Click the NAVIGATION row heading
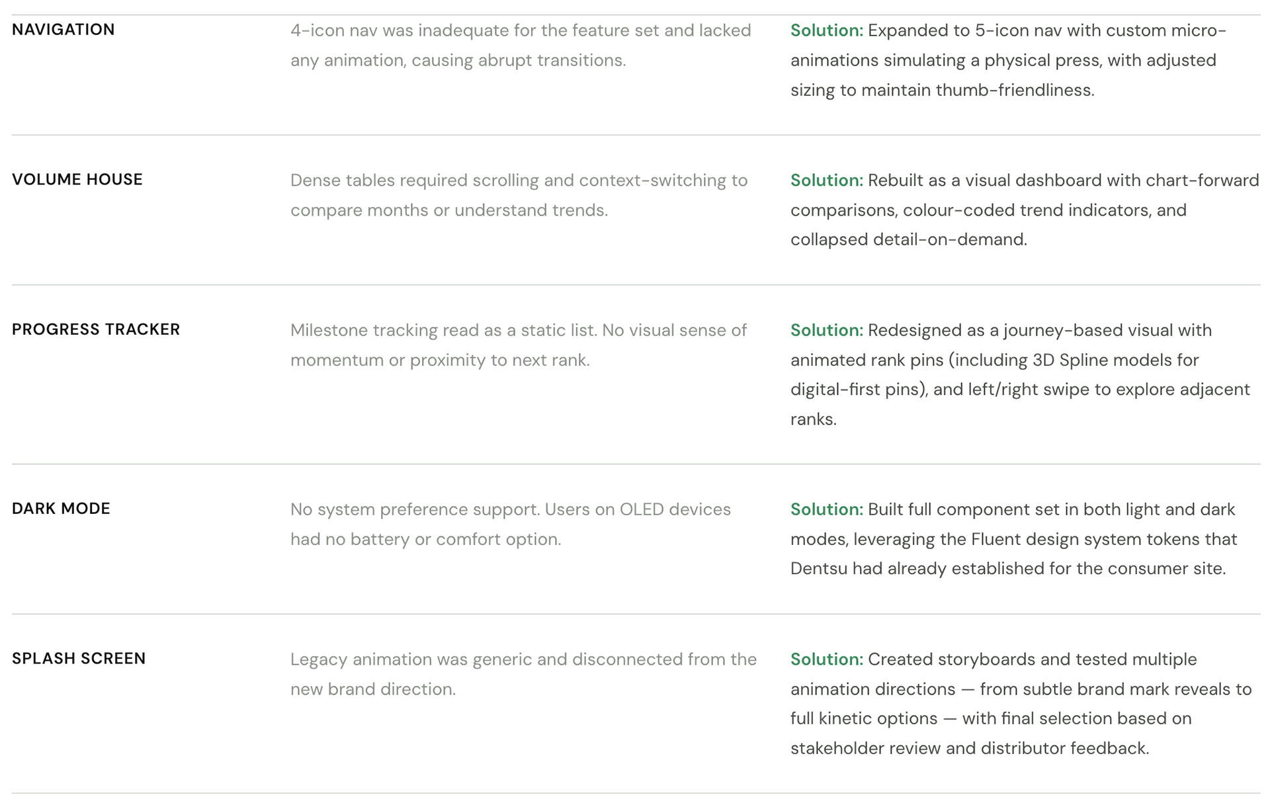The width and height of the screenshot is (1270, 805). (x=63, y=30)
